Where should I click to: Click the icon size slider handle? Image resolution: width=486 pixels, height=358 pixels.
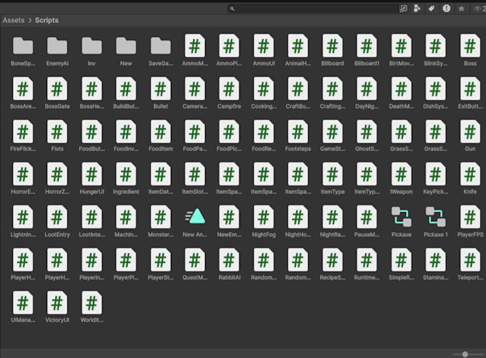pos(465,354)
